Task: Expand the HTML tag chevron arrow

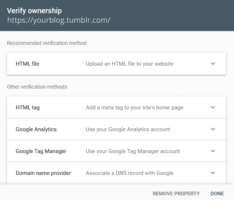Action: (x=213, y=107)
